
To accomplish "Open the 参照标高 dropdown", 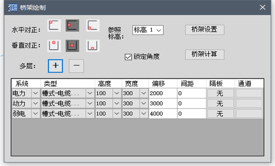I will [148, 30].
